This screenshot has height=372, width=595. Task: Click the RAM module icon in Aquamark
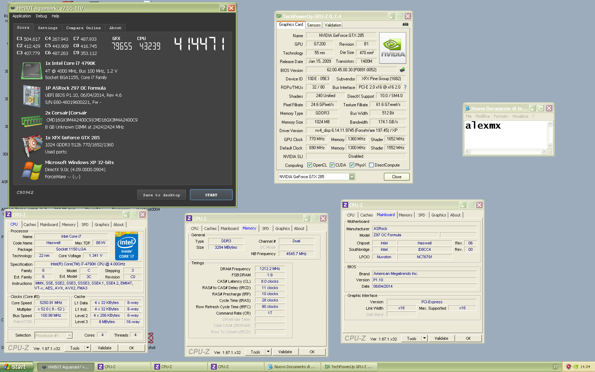32,121
